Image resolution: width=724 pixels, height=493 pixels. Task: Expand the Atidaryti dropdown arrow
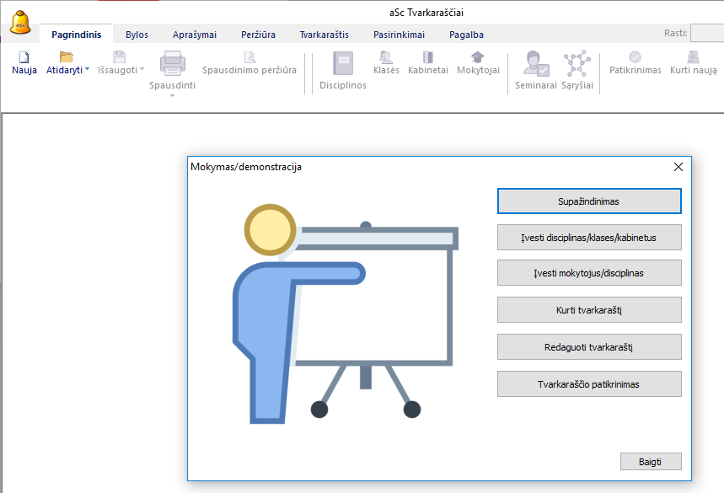coord(87,70)
